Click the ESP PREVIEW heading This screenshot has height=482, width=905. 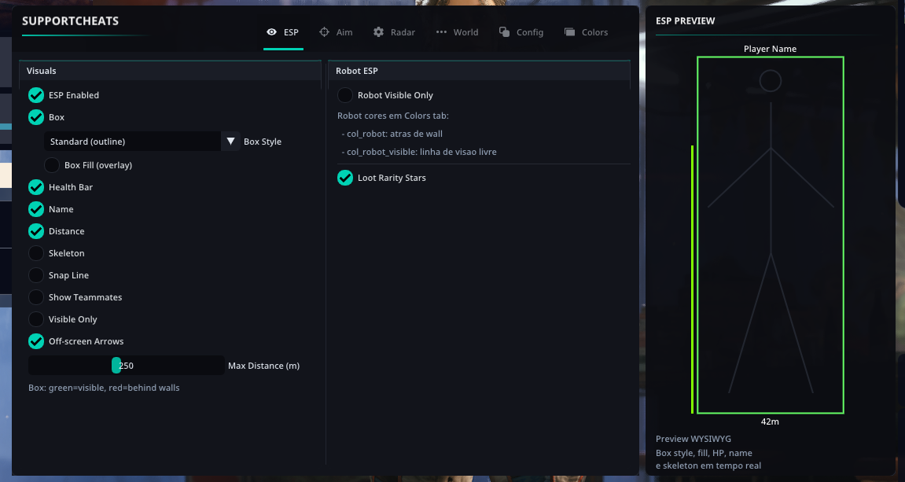pyautogui.click(x=685, y=20)
